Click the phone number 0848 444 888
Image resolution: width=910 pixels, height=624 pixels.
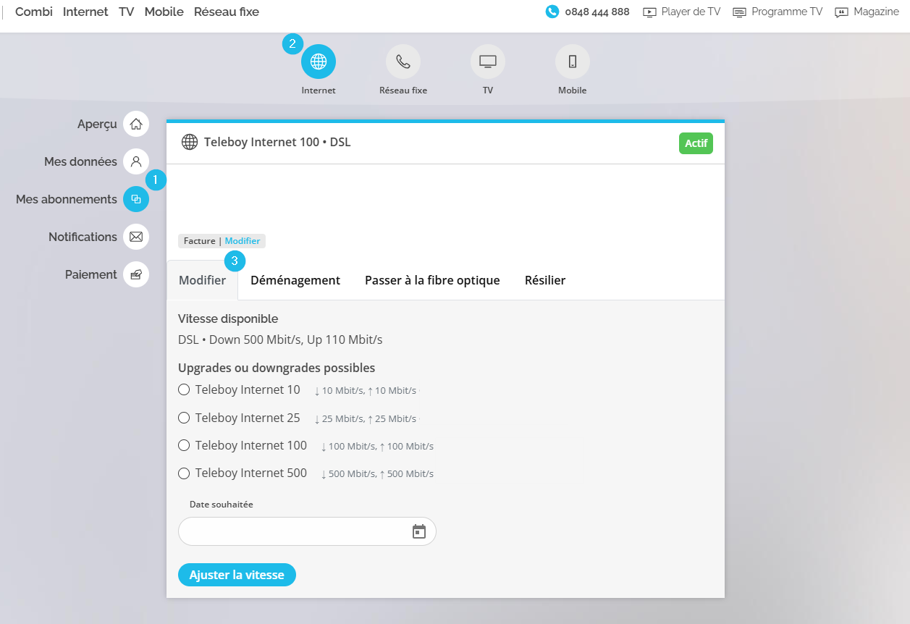[x=597, y=12]
